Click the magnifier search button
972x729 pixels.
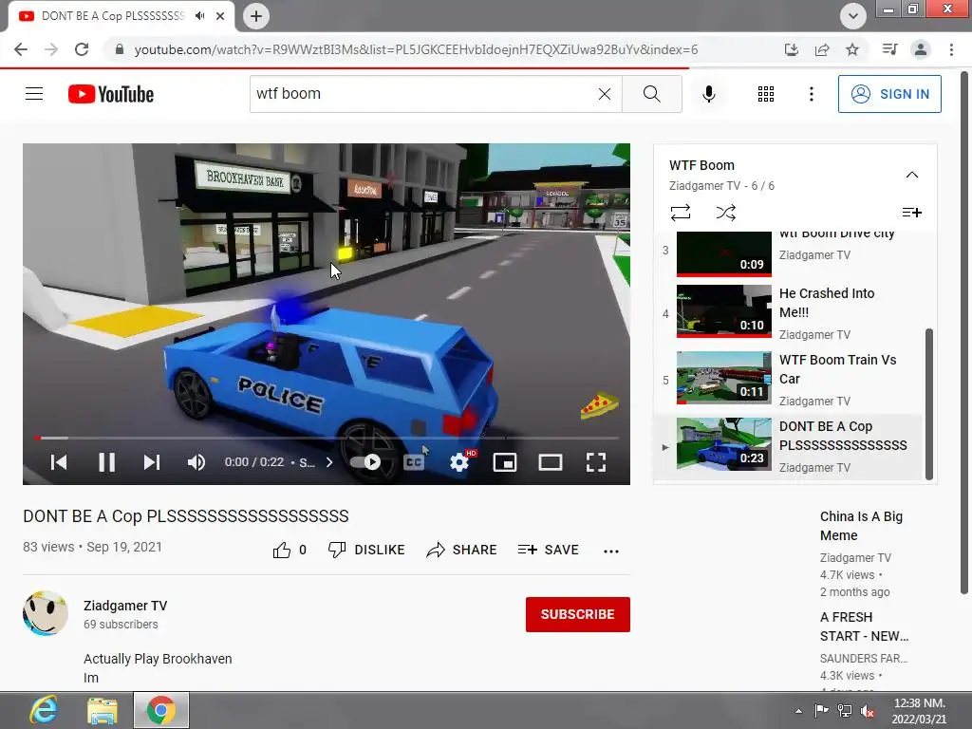coord(651,94)
